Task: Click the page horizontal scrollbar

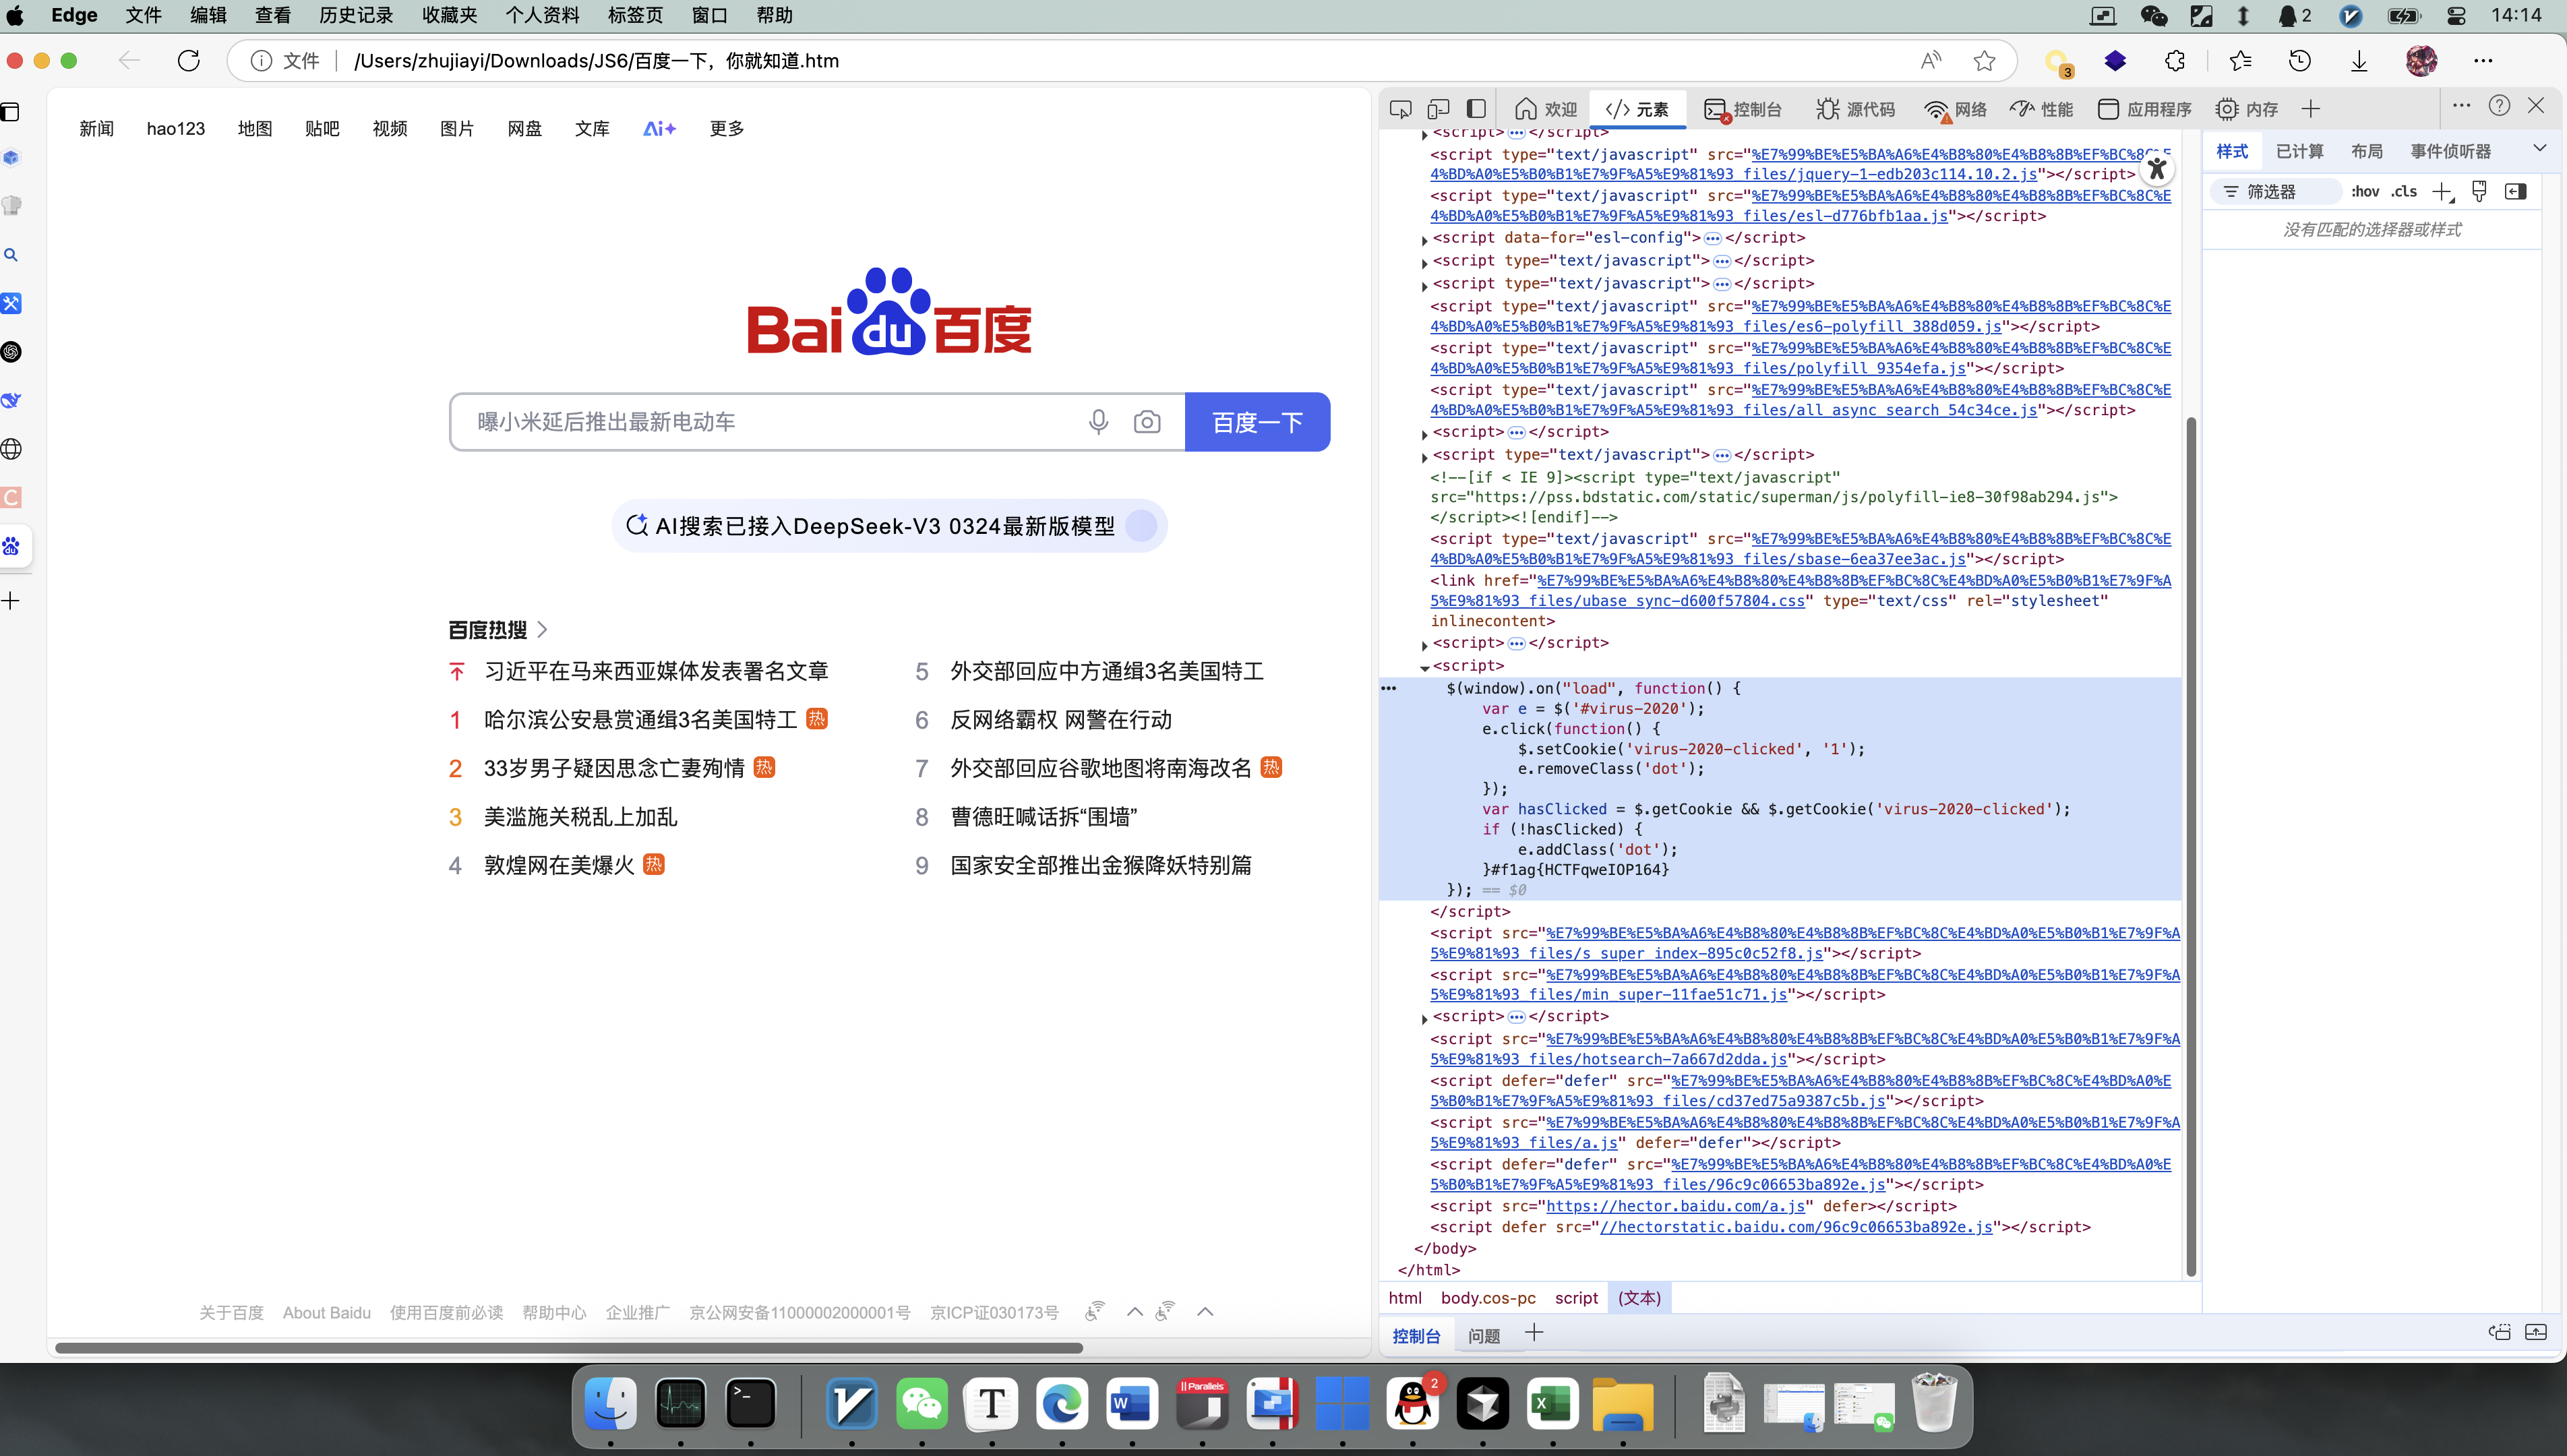Action: point(568,1348)
